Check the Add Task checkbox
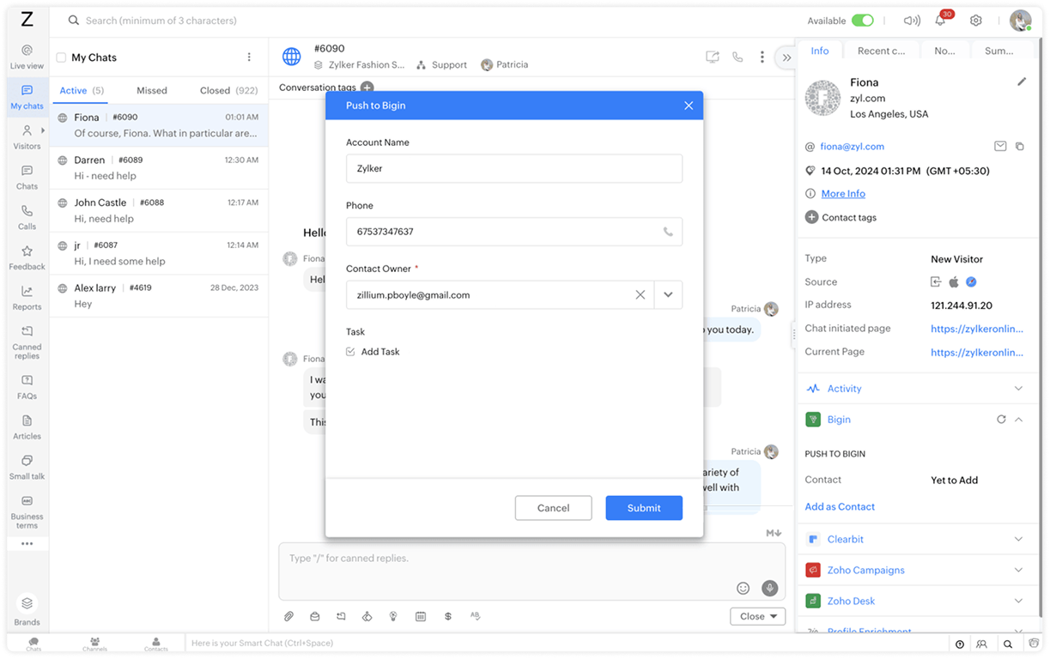This screenshot has width=1050, height=659. [350, 352]
